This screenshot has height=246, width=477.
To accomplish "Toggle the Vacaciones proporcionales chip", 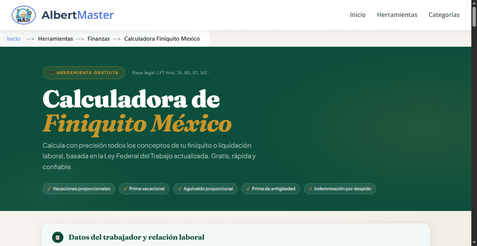I will (x=78, y=188).
